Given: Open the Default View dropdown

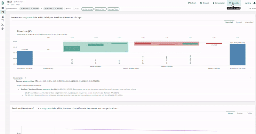Looking at the screenshot, I should (19, 2).
